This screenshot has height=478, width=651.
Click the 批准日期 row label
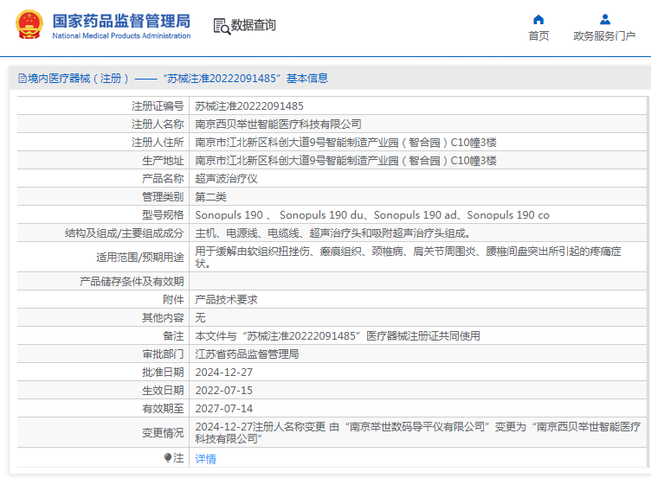pos(163,373)
